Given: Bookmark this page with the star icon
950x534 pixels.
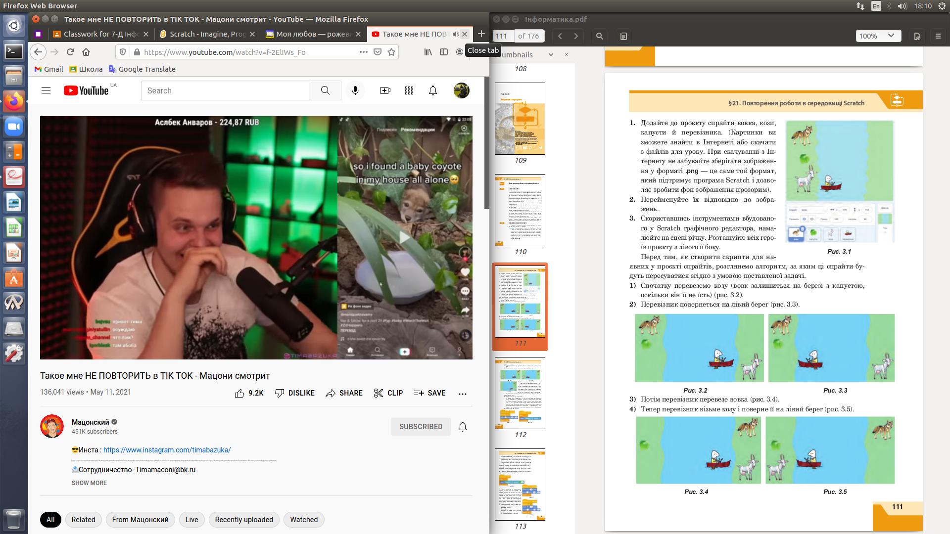Looking at the screenshot, I should point(391,52).
